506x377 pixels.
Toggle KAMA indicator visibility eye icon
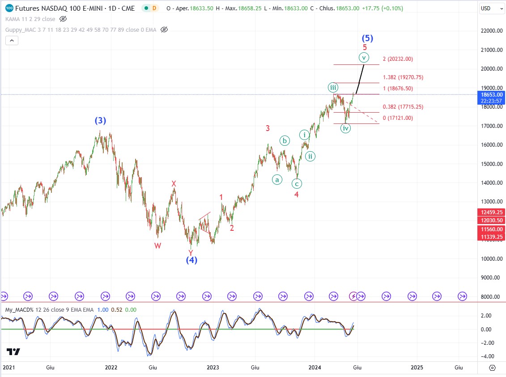(63, 19)
